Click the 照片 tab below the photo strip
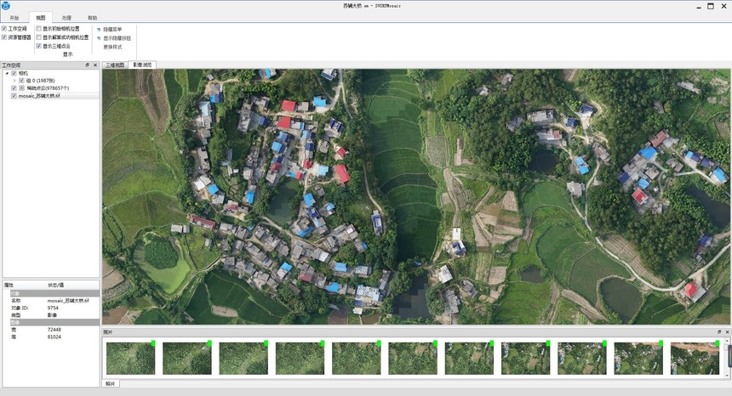732x396 pixels. [111, 384]
